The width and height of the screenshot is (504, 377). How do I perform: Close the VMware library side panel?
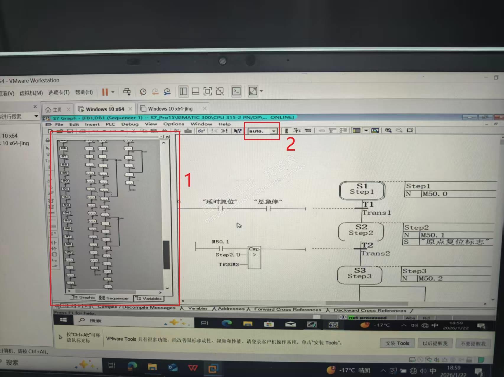(35, 106)
